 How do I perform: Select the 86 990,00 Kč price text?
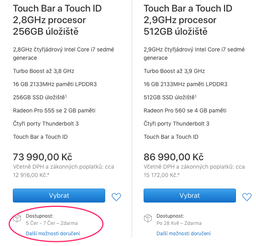click(x=174, y=157)
